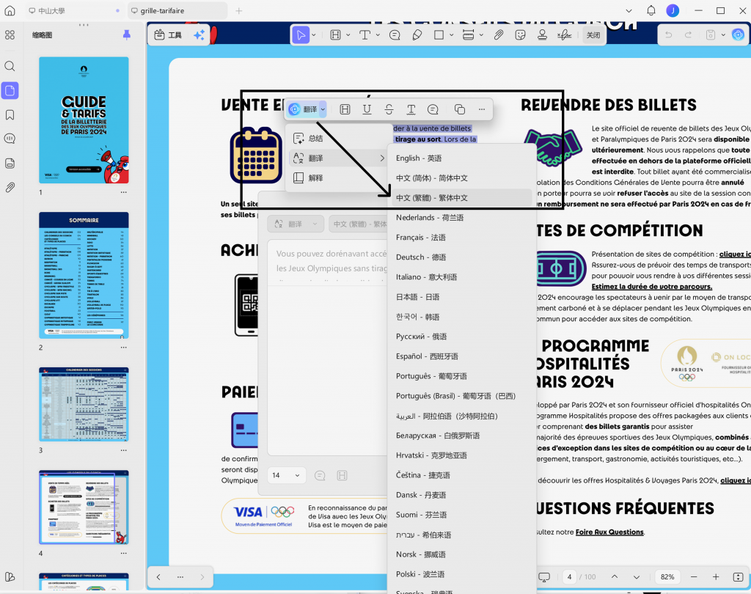Screen dimensions: 751x594
Task: Select 日本語 - 日语 from the language list
Action: 461,297
